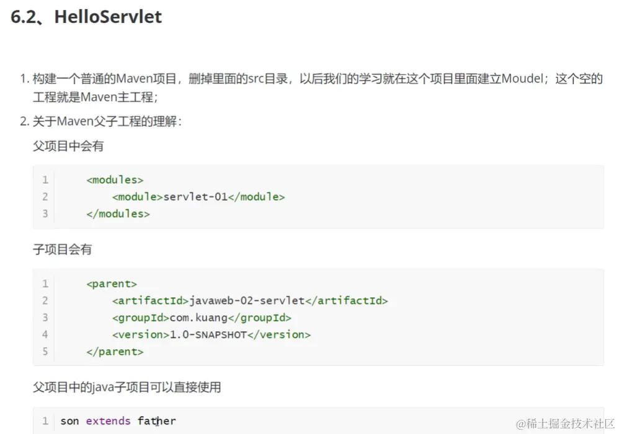
Task: Click the closing </modules> tag line
Action: [x=118, y=214]
